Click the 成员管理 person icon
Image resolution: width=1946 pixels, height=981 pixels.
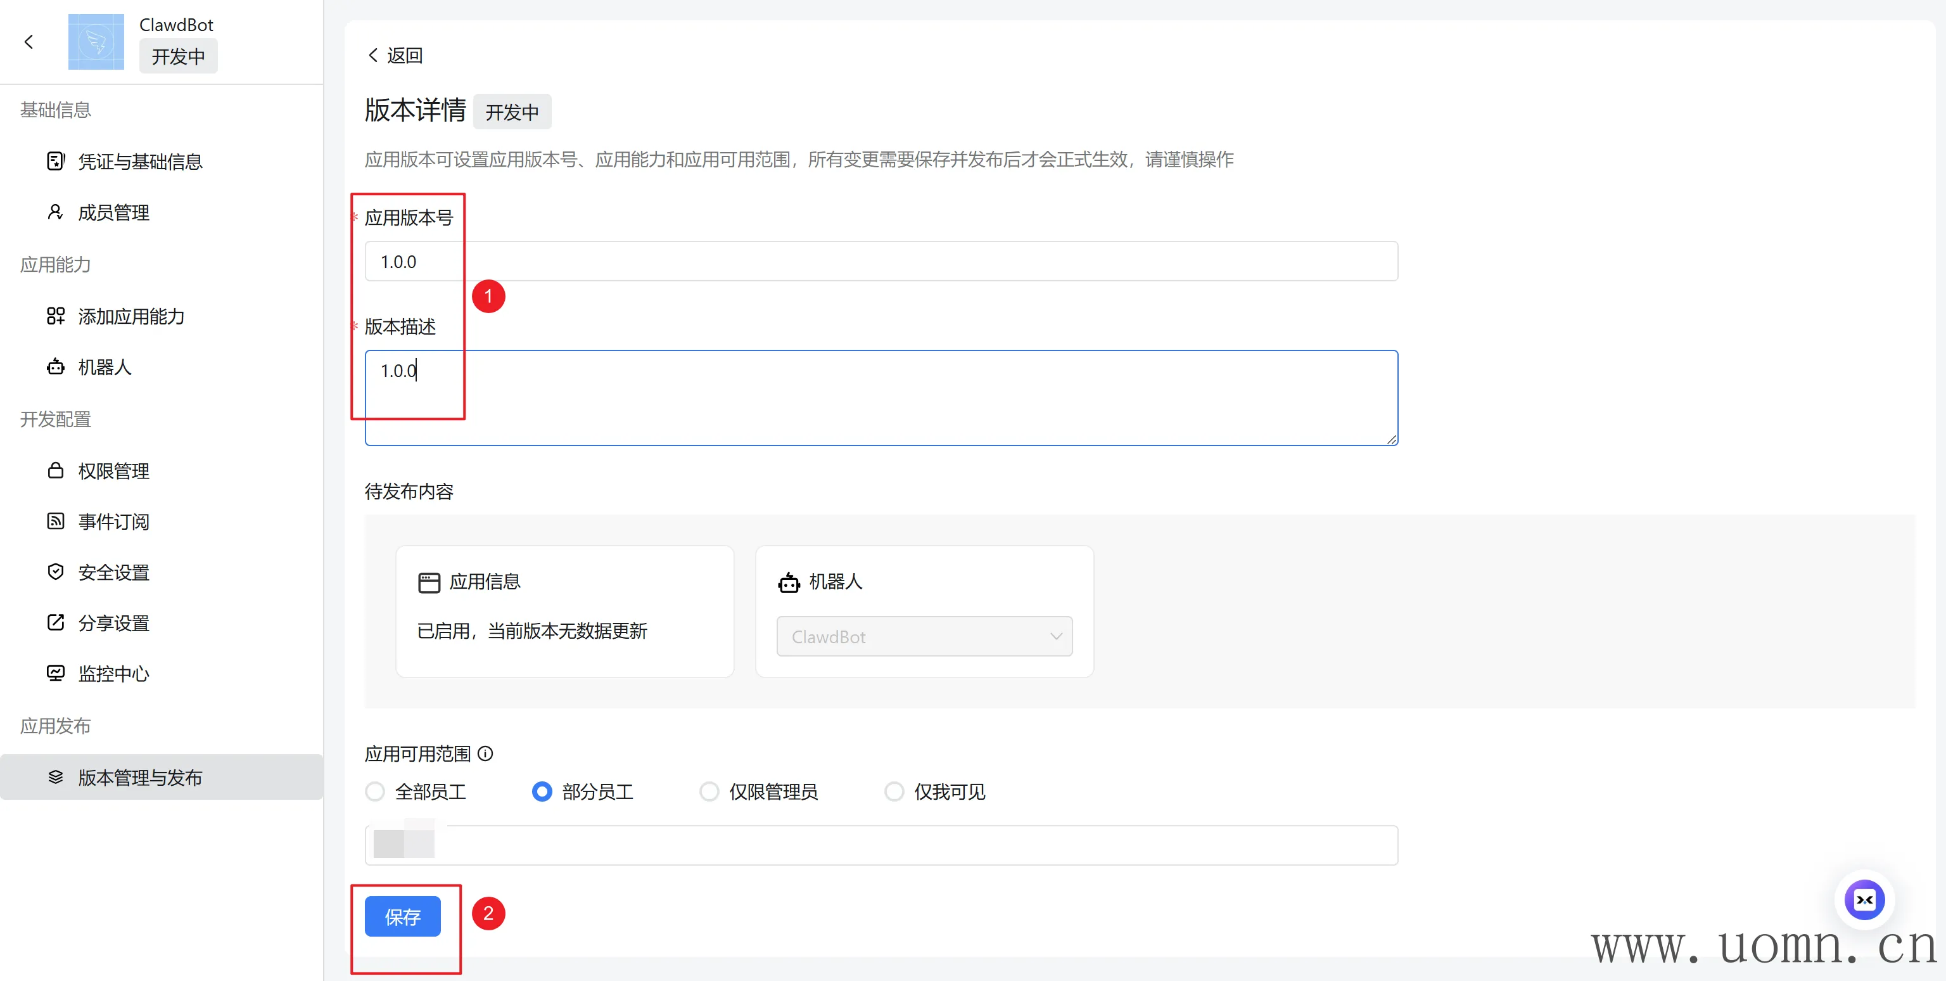point(55,212)
